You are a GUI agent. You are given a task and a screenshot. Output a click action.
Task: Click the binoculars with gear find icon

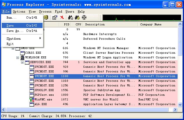point(77,18)
